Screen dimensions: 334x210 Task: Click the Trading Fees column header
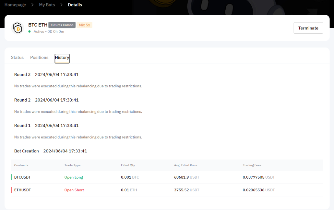point(252,165)
